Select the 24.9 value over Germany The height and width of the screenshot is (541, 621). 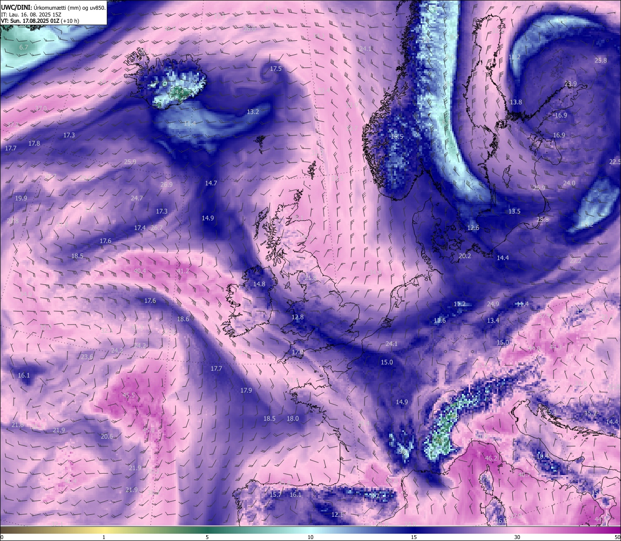tap(493, 304)
